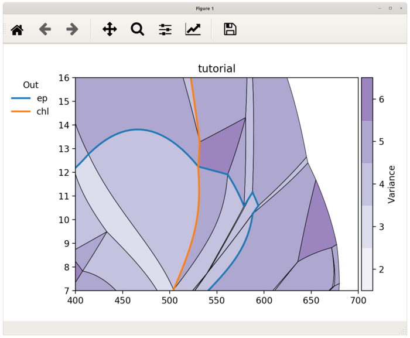
Task: Click the window resize grip at bottom-right corner
Action: point(403,331)
